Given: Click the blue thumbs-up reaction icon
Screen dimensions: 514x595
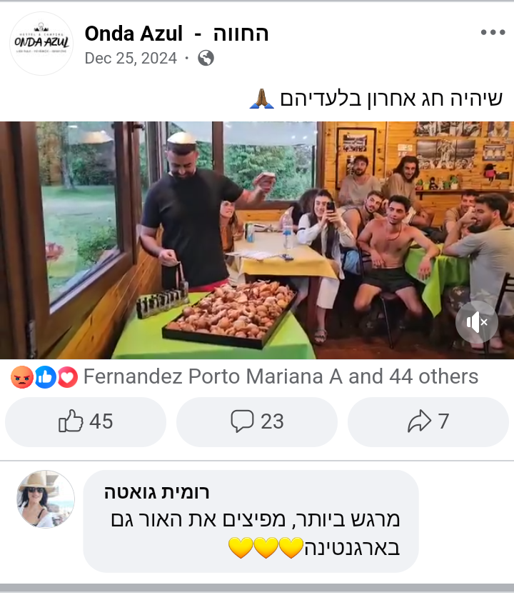Looking at the screenshot, I should [45, 377].
